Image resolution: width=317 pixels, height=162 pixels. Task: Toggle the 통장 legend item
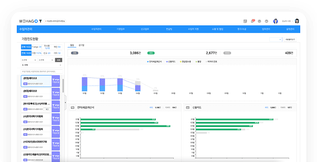(198, 62)
